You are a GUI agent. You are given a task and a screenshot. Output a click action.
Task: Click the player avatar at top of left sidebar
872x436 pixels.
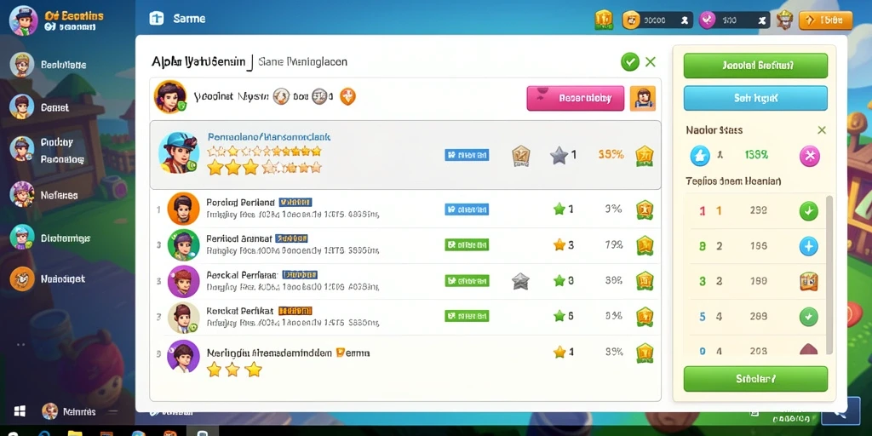(23, 20)
